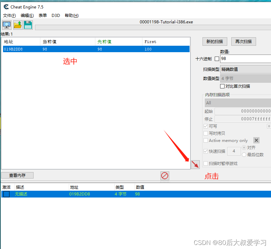Toggle the 写时拷贝 checkbox

(x=206, y=133)
